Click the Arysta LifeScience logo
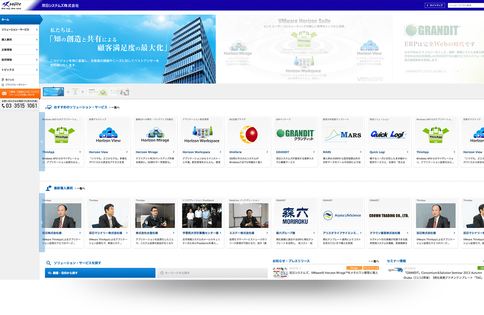484x315 pixels. pyautogui.click(x=342, y=216)
